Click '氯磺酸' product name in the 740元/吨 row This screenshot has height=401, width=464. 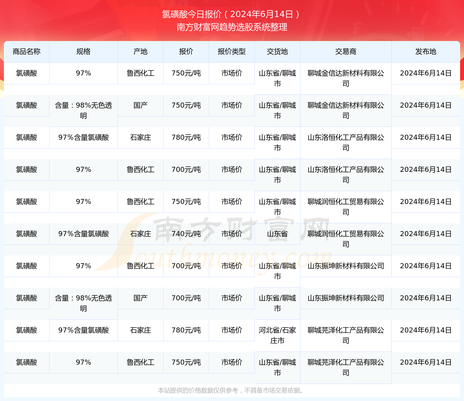(27, 234)
